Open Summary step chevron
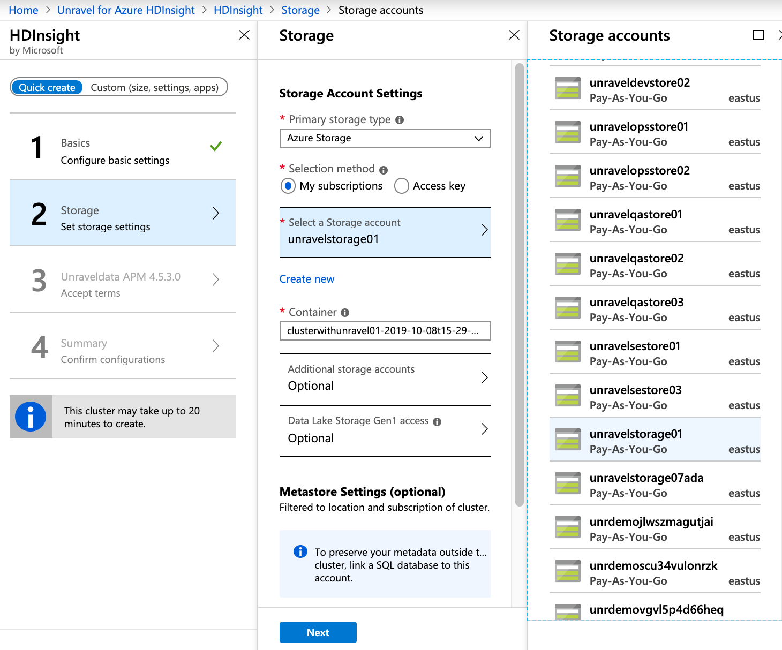 [216, 346]
